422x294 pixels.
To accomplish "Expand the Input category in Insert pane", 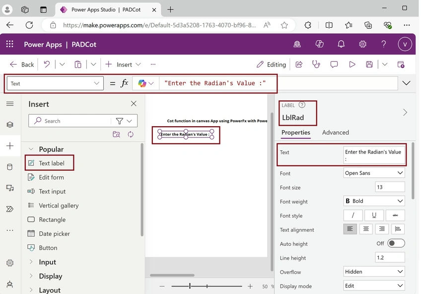I will point(47,262).
